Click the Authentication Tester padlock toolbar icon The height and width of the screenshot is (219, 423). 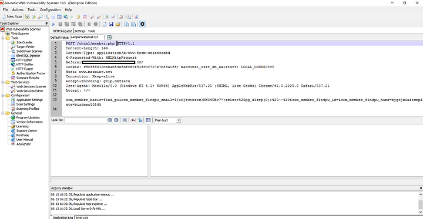pyautogui.click(x=79, y=16)
